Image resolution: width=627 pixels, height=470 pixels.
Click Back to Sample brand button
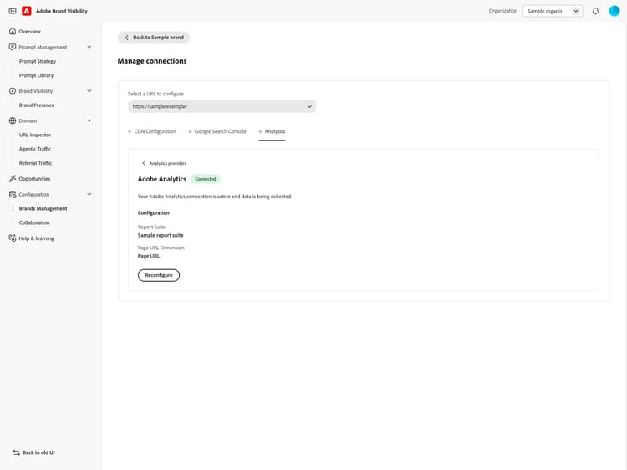coord(154,37)
